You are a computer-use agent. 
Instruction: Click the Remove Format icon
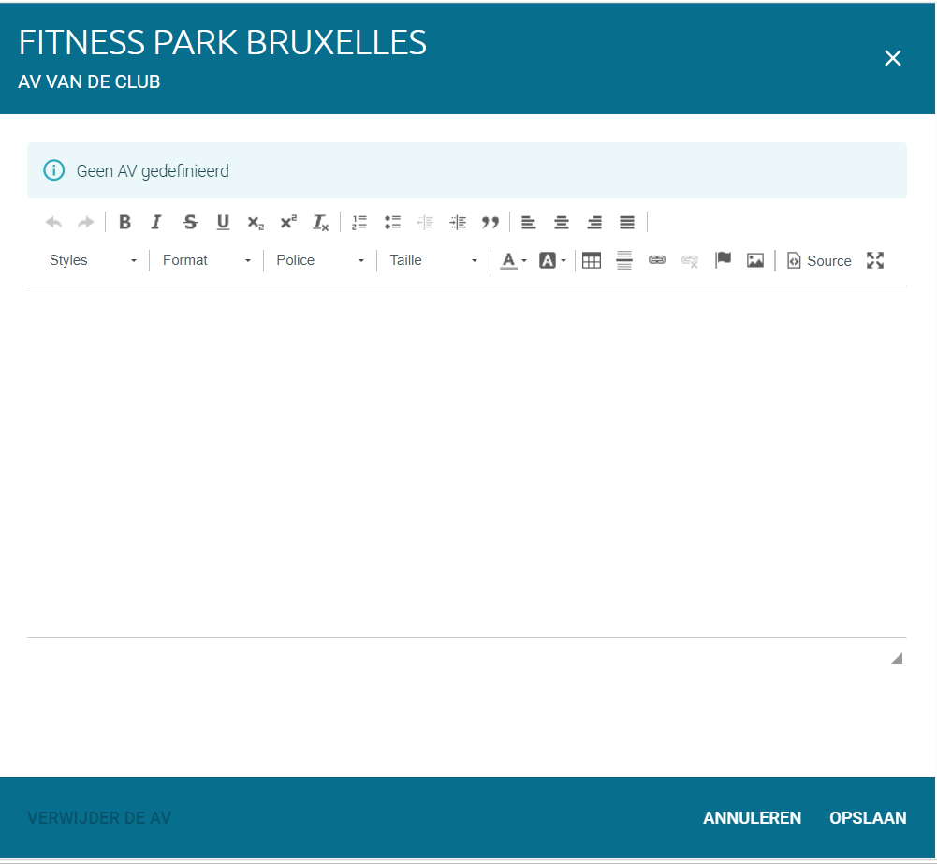(x=321, y=222)
